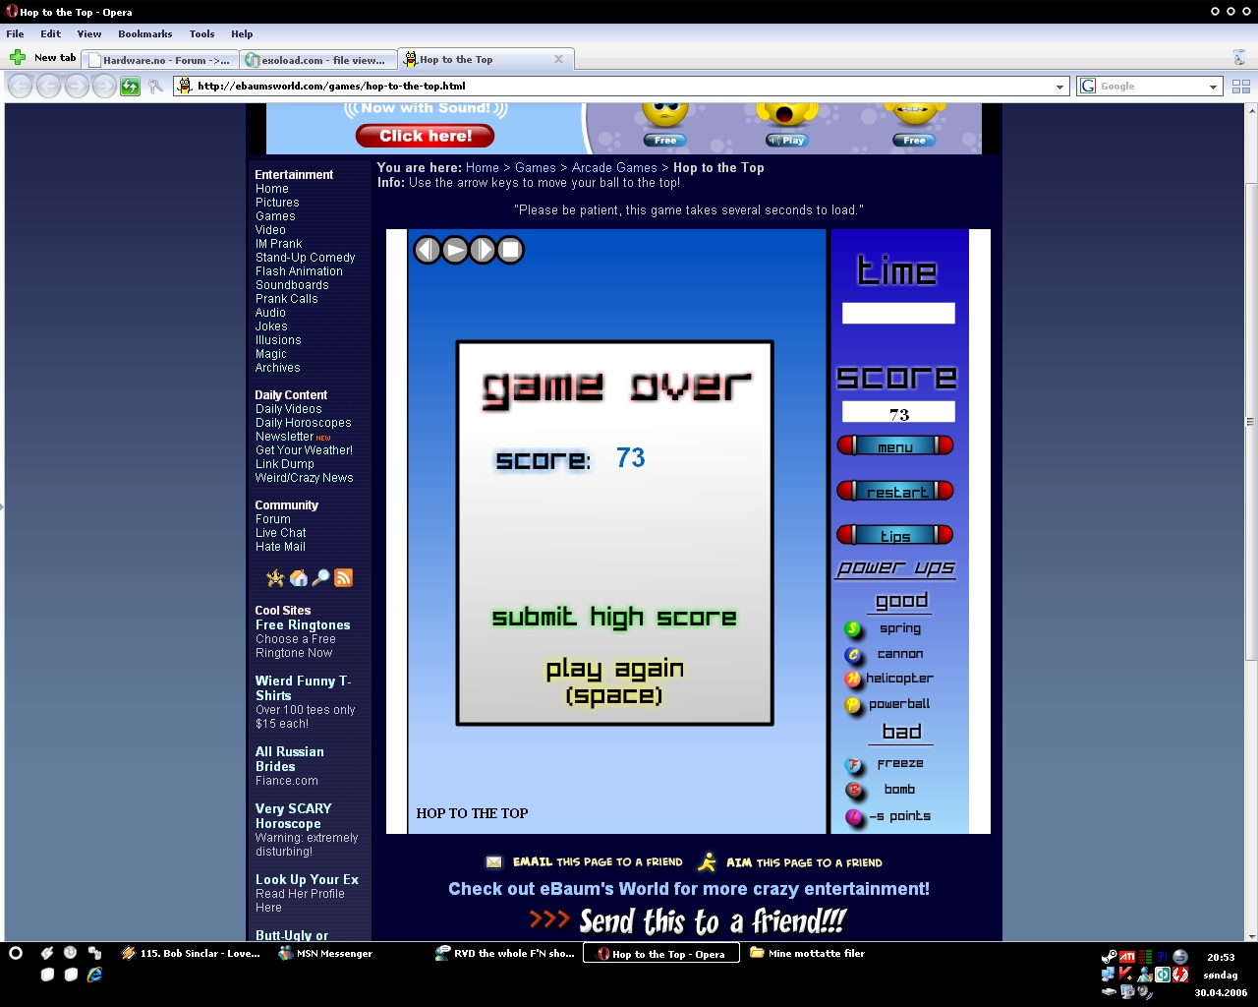The height and width of the screenshot is (1007, 1258).
Task: Open the Tools menu
Action: pyautogui.click(x=201, y=33)
